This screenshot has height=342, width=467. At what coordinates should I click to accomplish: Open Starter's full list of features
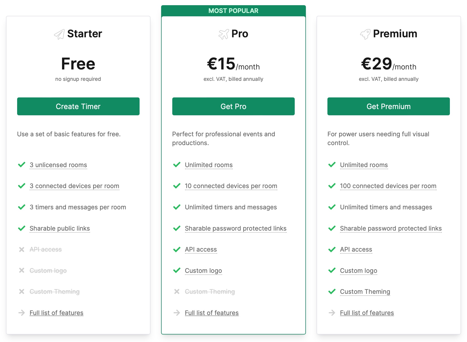56,313
